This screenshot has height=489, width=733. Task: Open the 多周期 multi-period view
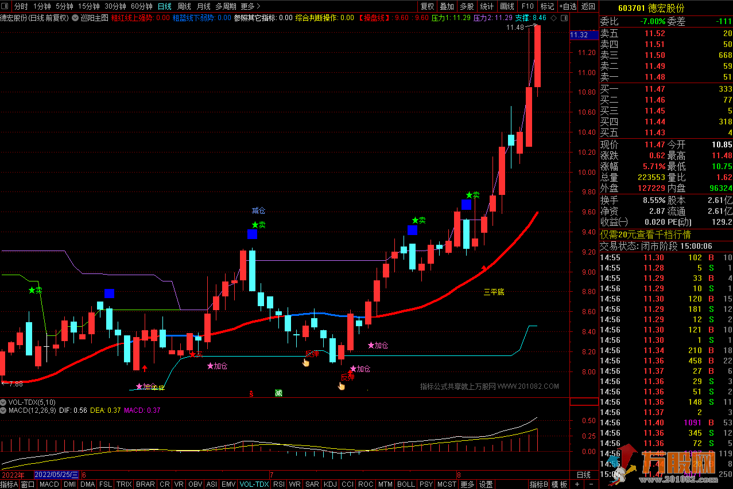tap(226, 6)
